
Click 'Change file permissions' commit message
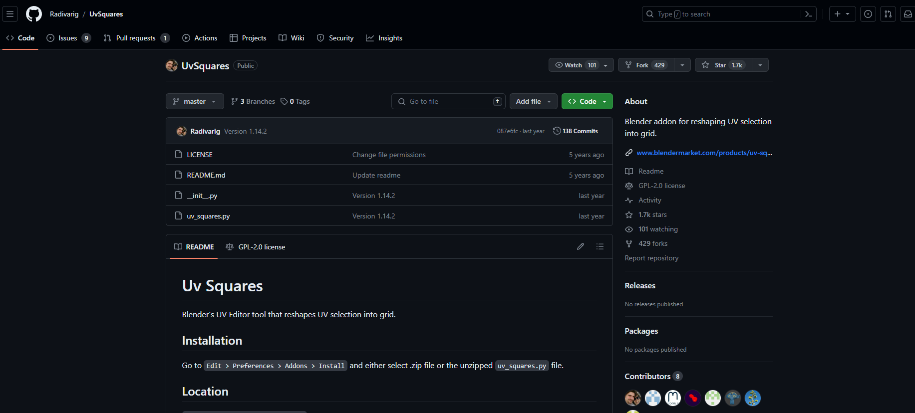[389, 155]
